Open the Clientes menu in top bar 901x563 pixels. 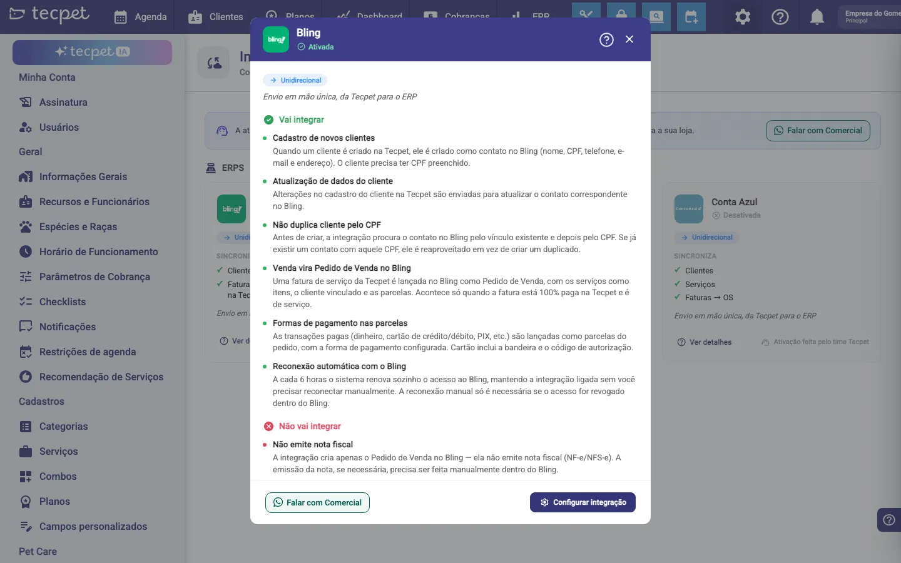[216, 17]
